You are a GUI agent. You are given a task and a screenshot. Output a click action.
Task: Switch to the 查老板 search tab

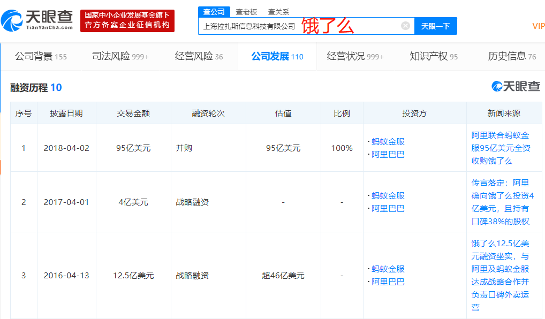(246, 12)
